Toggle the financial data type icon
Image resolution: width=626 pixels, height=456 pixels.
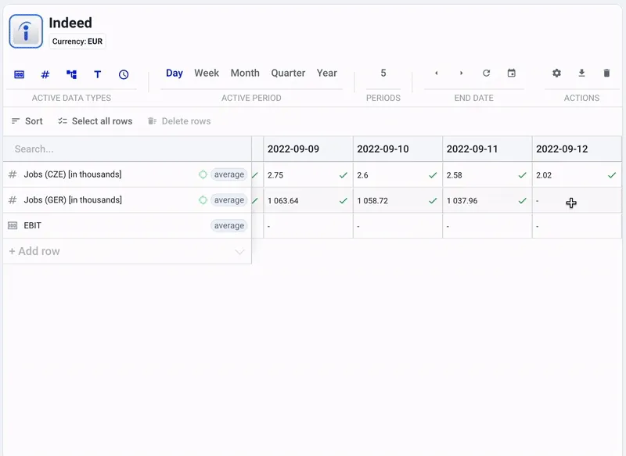pos(19,74)
